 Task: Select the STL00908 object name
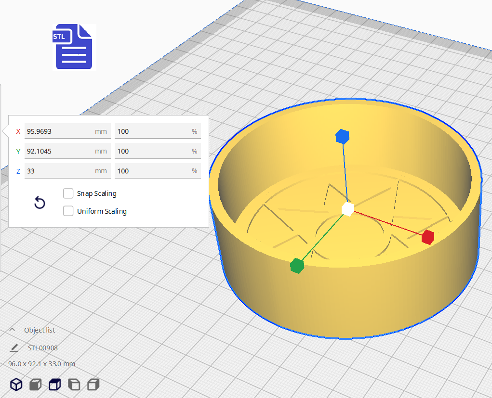tap(43, 348)
